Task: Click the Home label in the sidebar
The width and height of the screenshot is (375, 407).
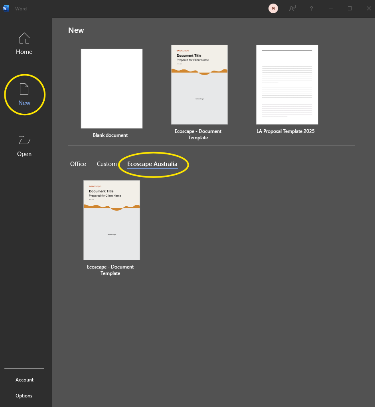Action: [24, 51]
